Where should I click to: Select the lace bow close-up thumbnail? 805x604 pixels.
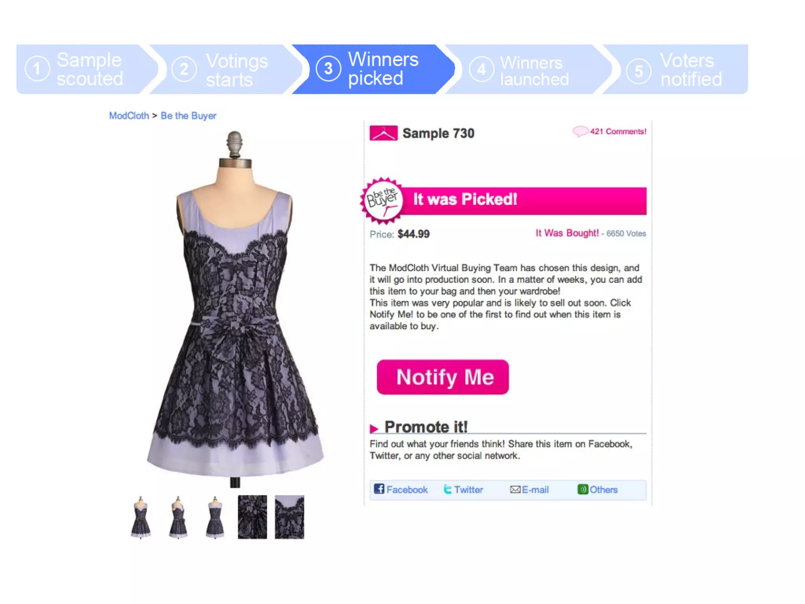(x=252, y=517)
